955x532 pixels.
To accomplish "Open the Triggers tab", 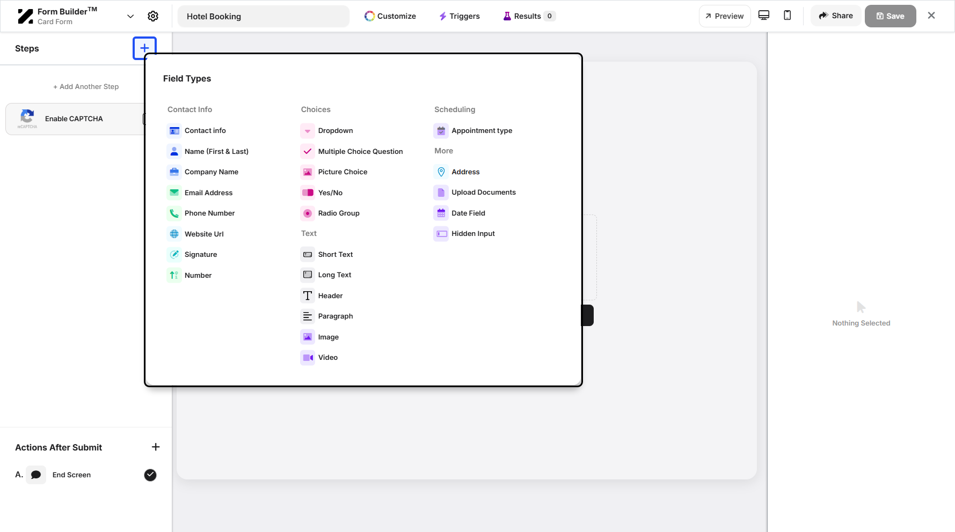I will pyautogui.click(x=460, y=16).
